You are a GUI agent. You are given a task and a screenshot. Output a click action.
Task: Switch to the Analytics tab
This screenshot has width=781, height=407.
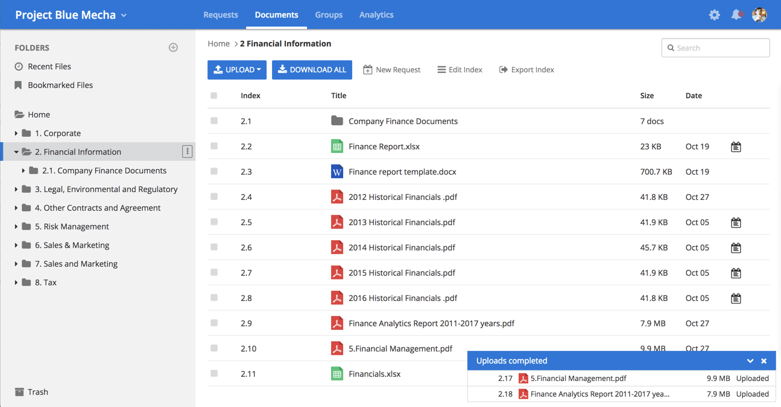pos(376,15)
